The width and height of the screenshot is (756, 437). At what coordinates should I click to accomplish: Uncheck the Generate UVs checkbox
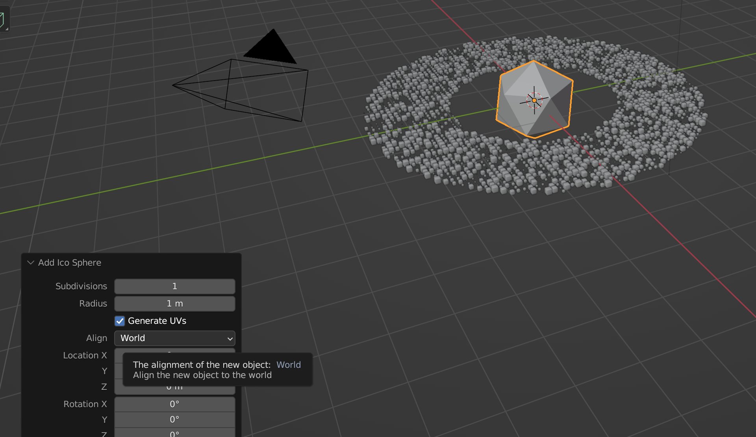click(x=120, y=321)
